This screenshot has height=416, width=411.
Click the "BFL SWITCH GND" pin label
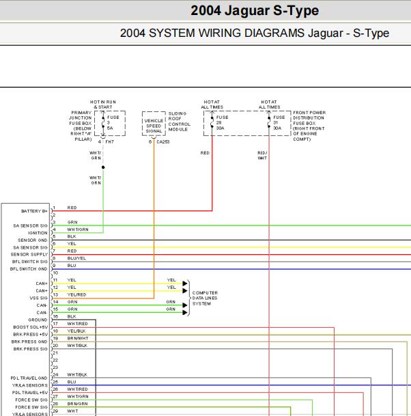tap(29, 268)
